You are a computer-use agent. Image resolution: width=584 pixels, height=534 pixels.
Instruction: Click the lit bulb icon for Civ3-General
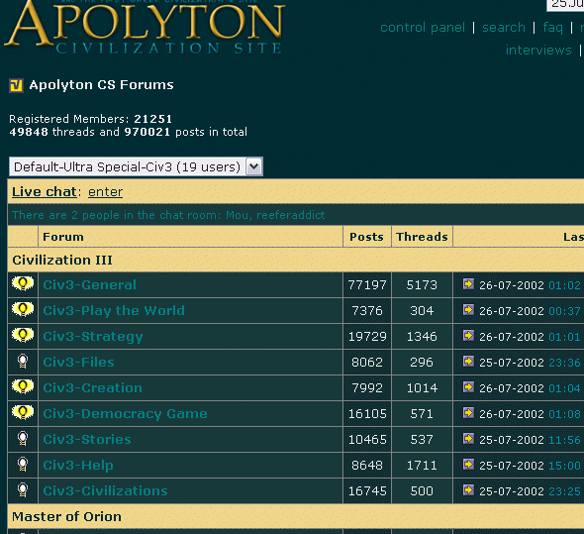23,284
